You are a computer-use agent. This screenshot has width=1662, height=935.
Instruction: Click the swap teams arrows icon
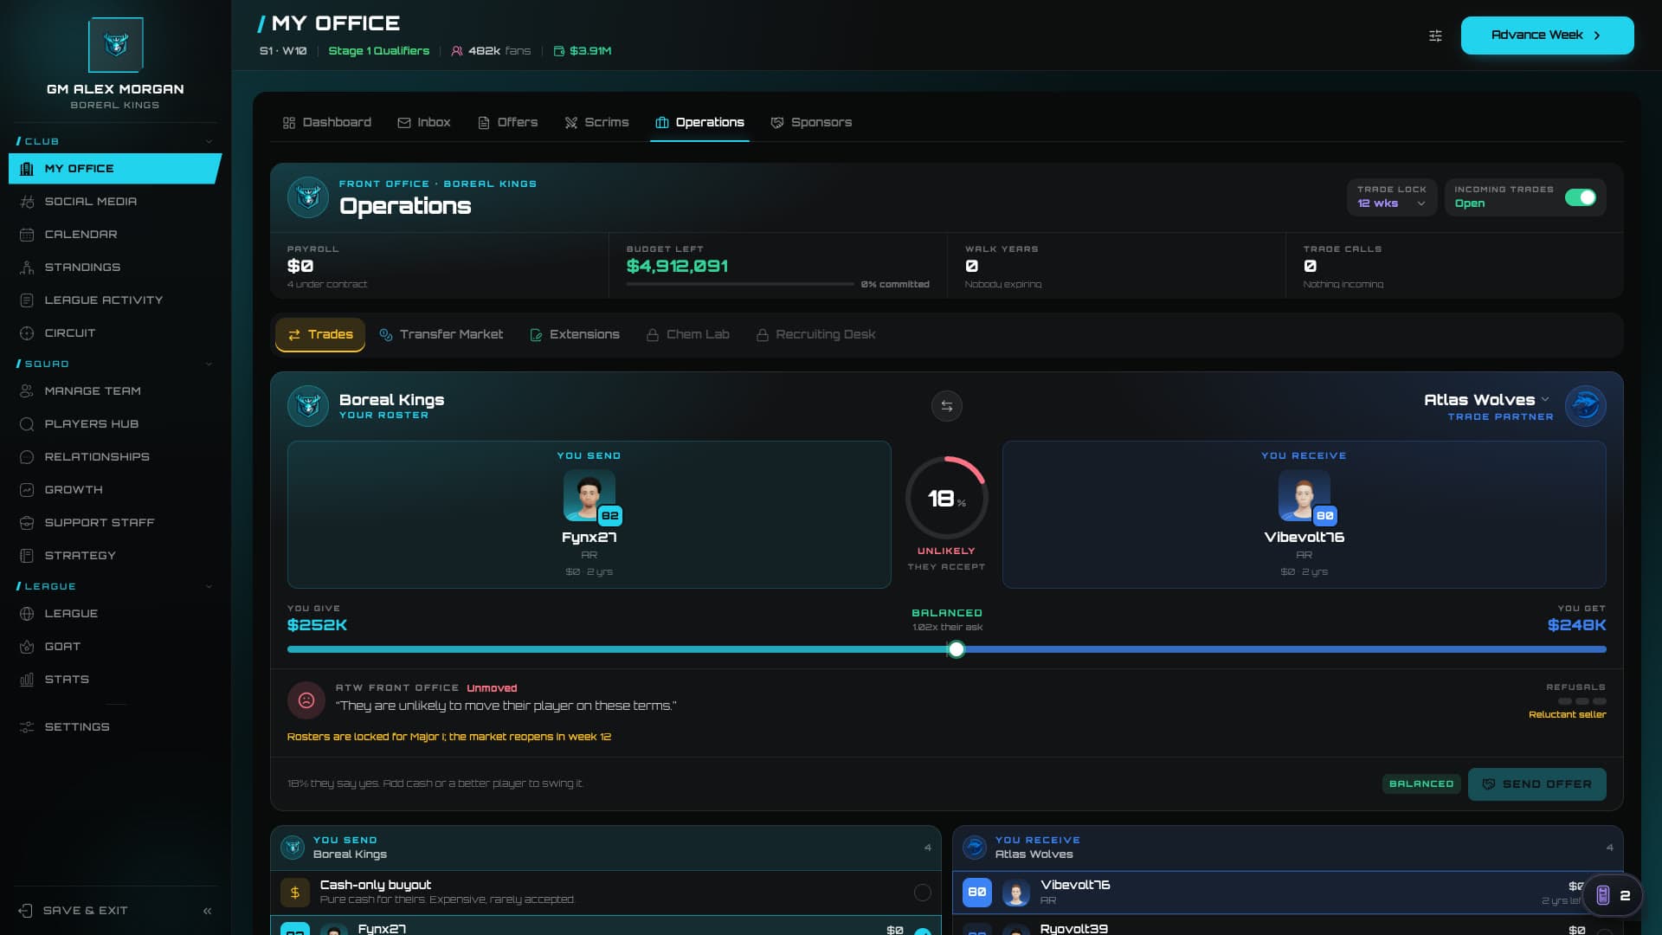(946, 406)
